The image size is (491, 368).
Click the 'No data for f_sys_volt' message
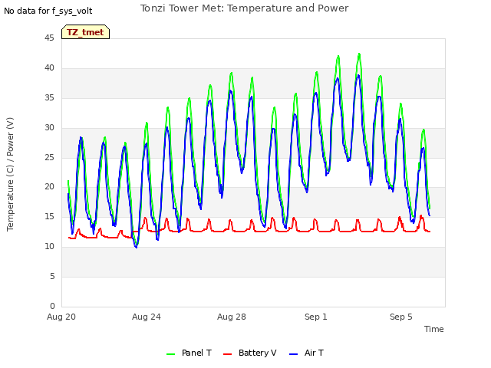point(48,11)
